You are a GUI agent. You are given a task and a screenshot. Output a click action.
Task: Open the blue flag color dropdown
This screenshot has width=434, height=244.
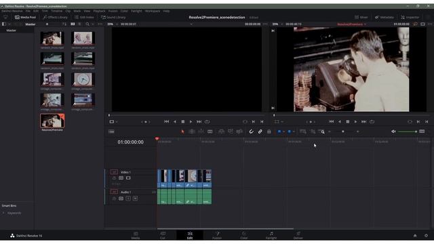[x=283, y=131]
